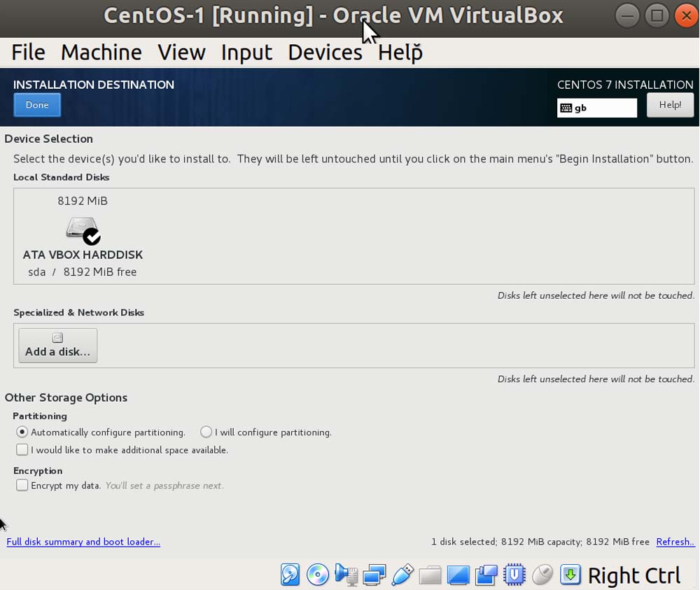
Task: Open the audio settings status icon
Action: coord(346,575)
